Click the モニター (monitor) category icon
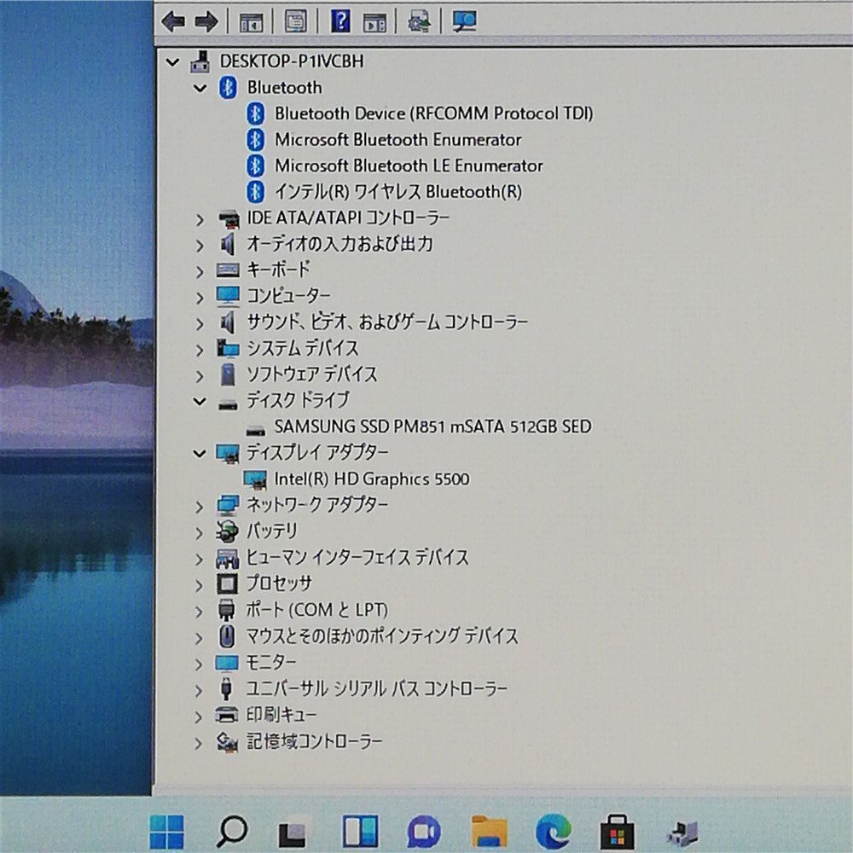 (227, 662)
